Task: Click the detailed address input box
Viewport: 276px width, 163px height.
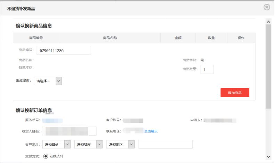Action: (x=165, y=144)
